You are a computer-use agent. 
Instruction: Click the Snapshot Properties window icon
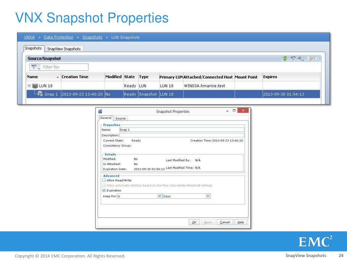coord(100,111)
